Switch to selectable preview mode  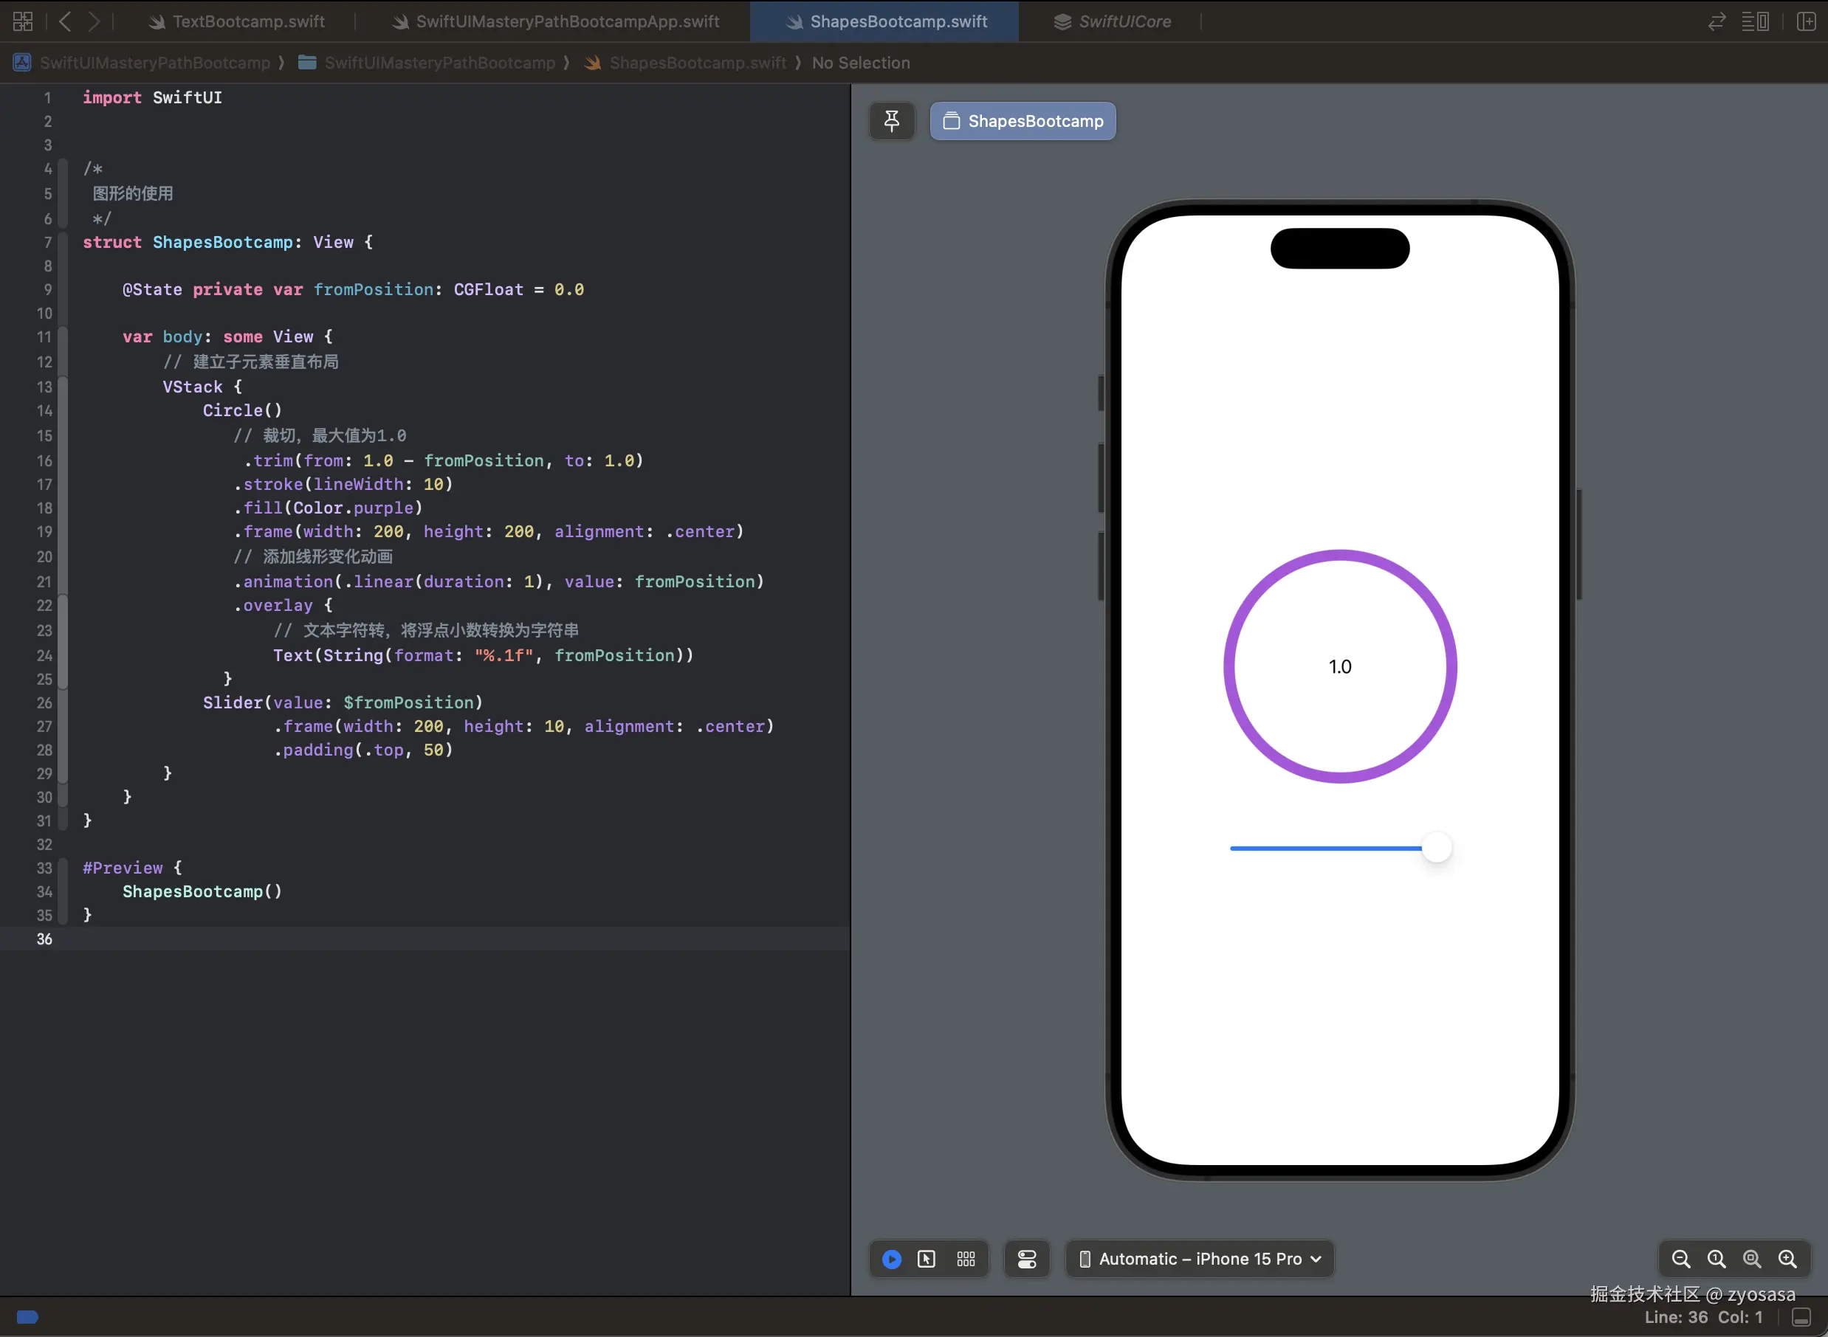(927, 1260)
